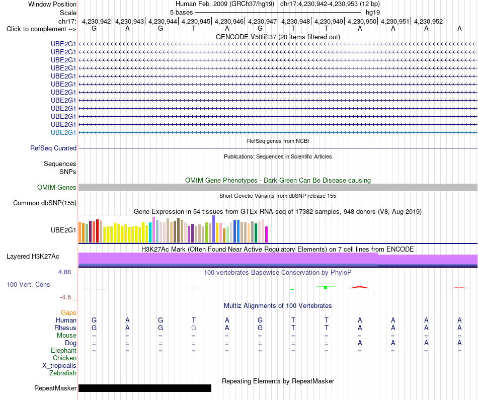Click the -4.5 PhyloP lower scale value

(x=65, y=297)
